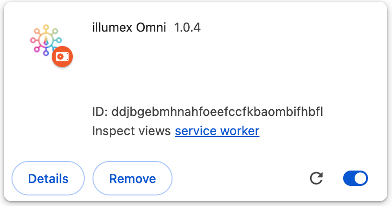Reload the illumex Omni extension

click(316, 179)
